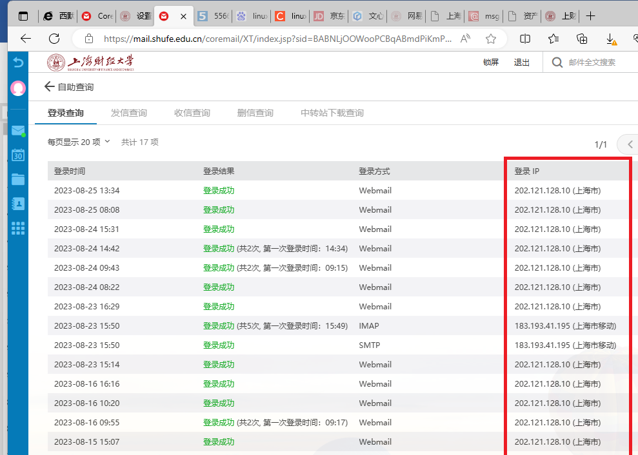Viewport: 638px width, 455px height.
Task: Click the 锁屏 lock screen link
Action: pos(491,63)
